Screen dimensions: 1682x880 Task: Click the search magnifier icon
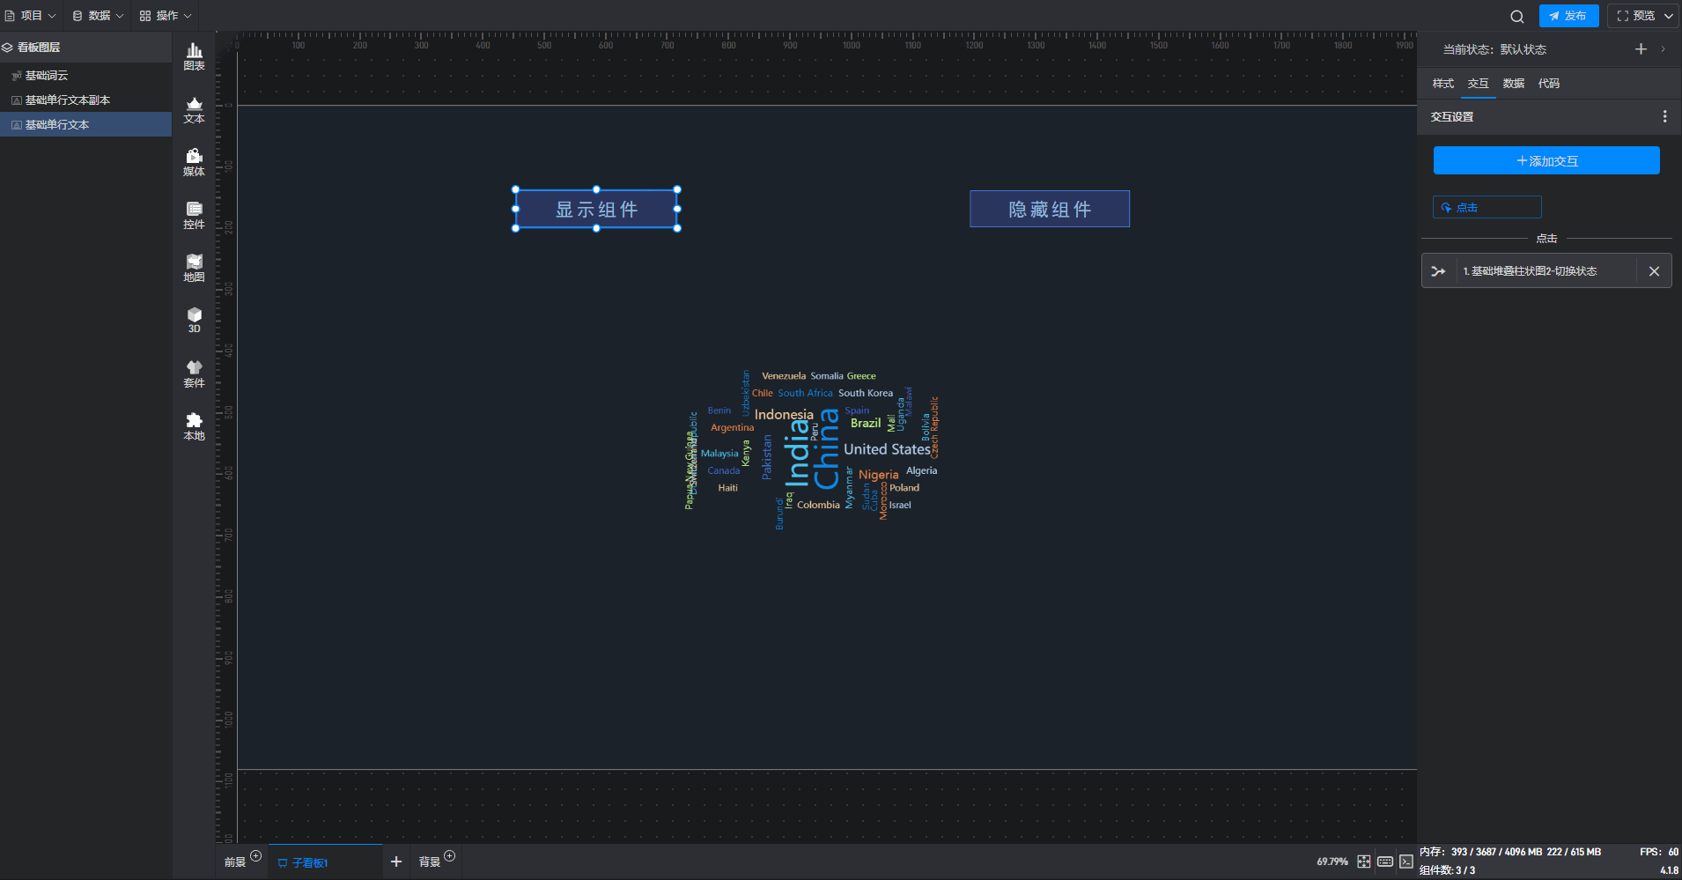(x=1516, y=16)
